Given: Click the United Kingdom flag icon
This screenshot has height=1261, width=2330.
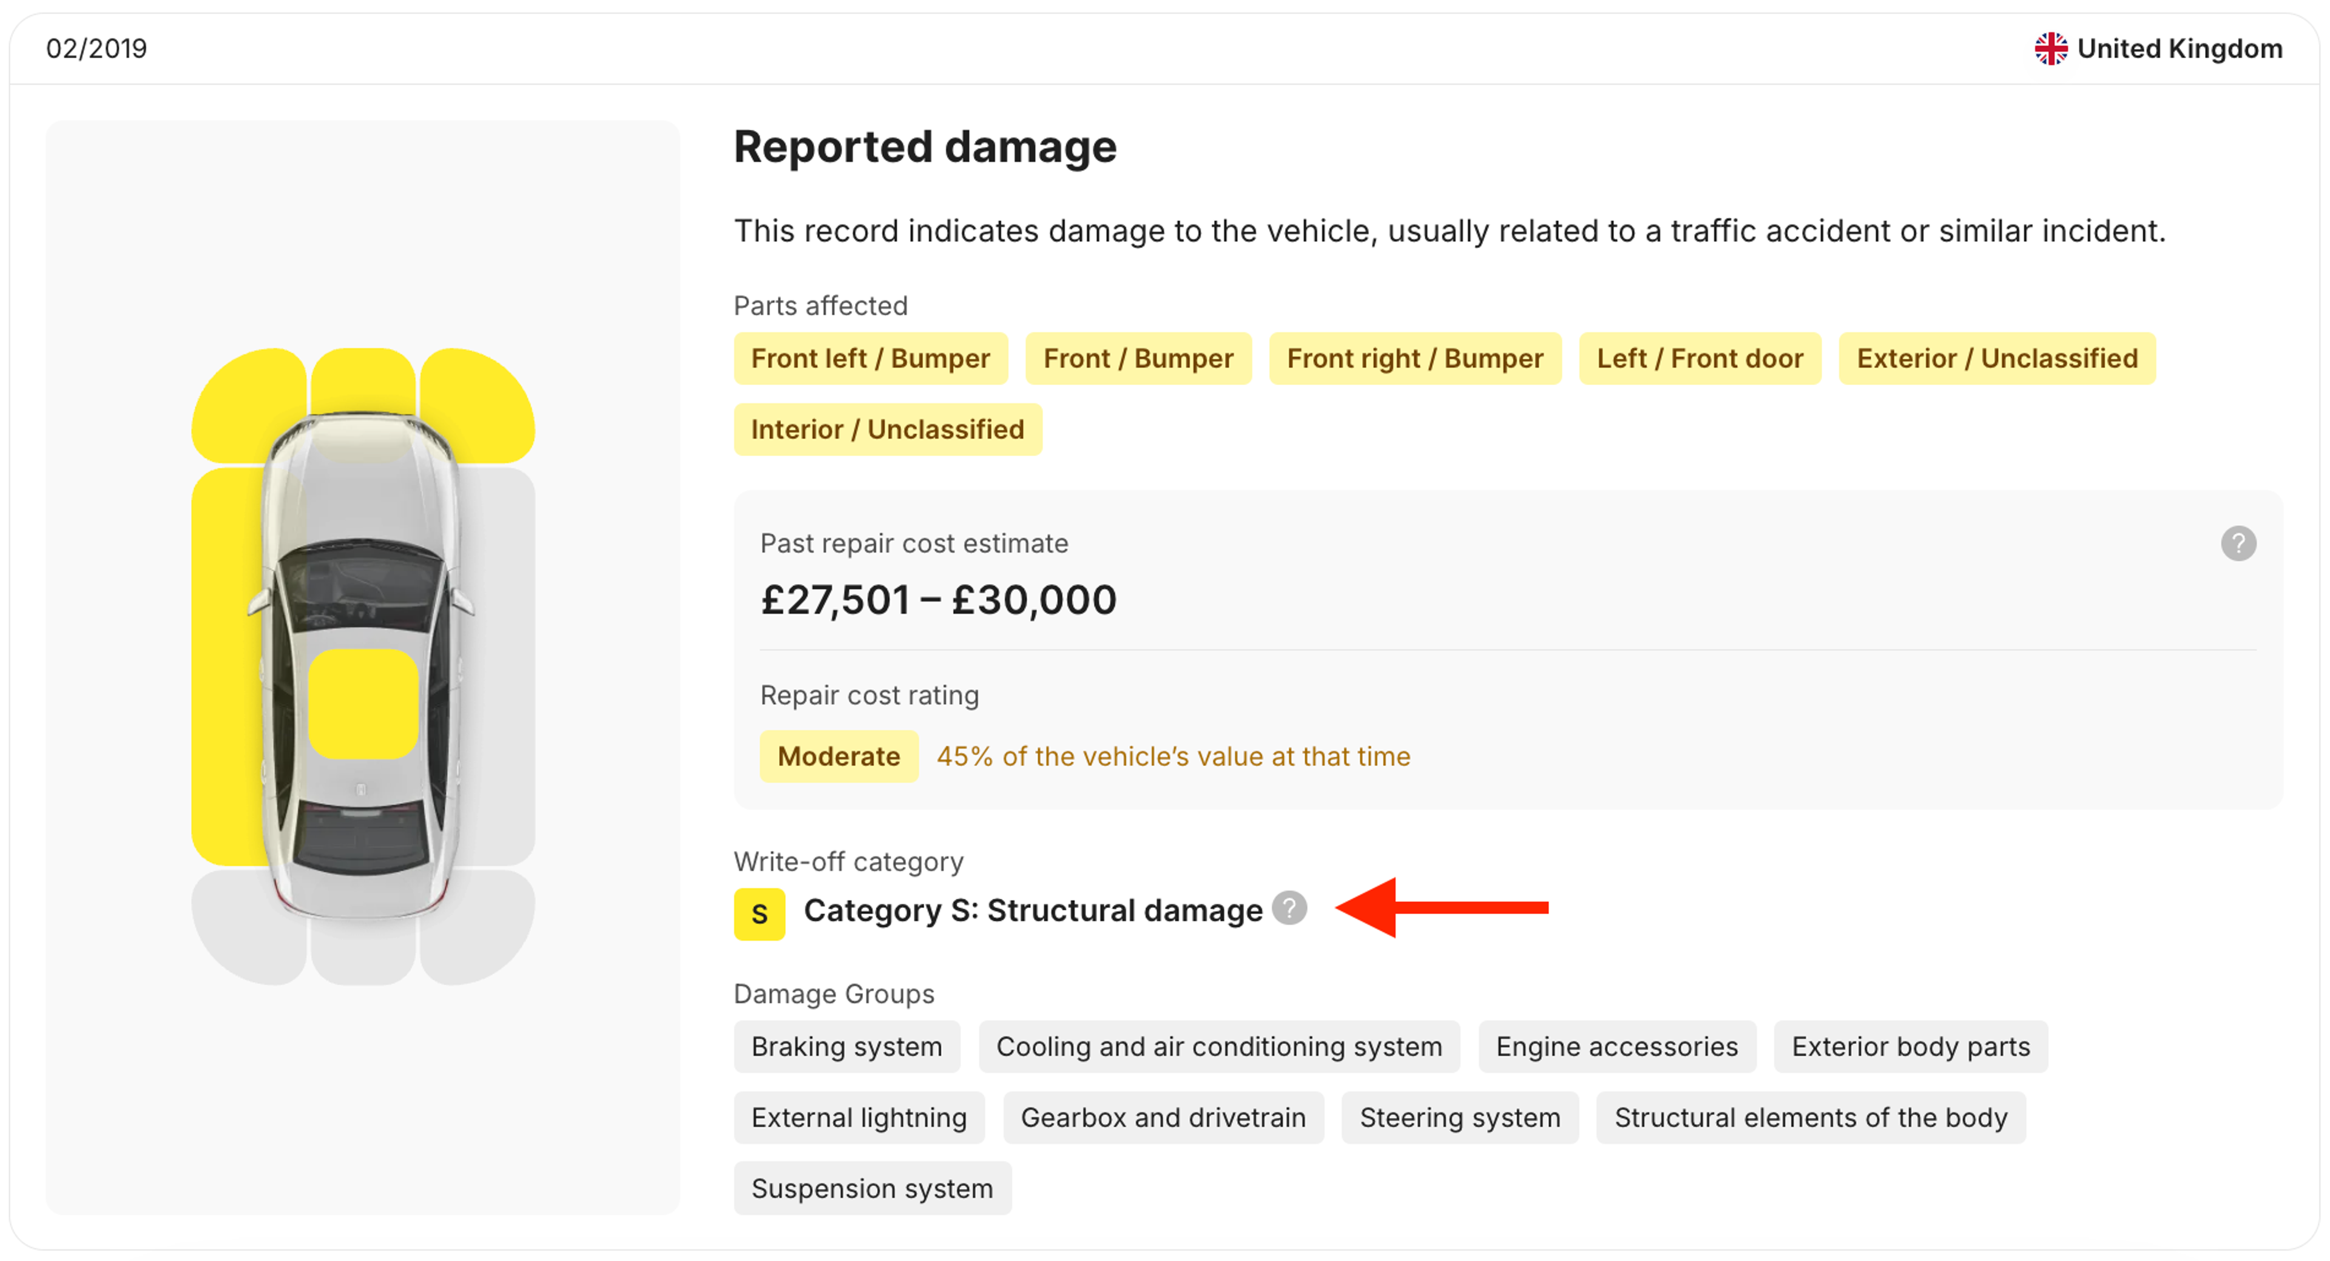Looking at the screenshot, I should [x=2050, y=49].
